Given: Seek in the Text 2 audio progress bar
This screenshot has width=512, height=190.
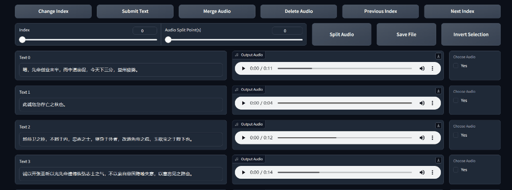Looking at the screenshot, I should [345, 138].
